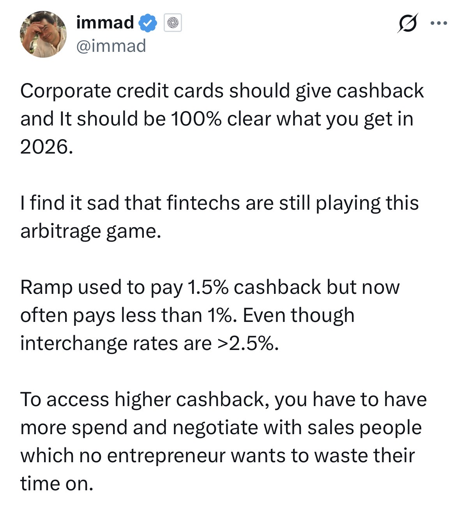Click the paragraph beginning To access higher cashback
The image size is (470, 509).
coord(224,441)
